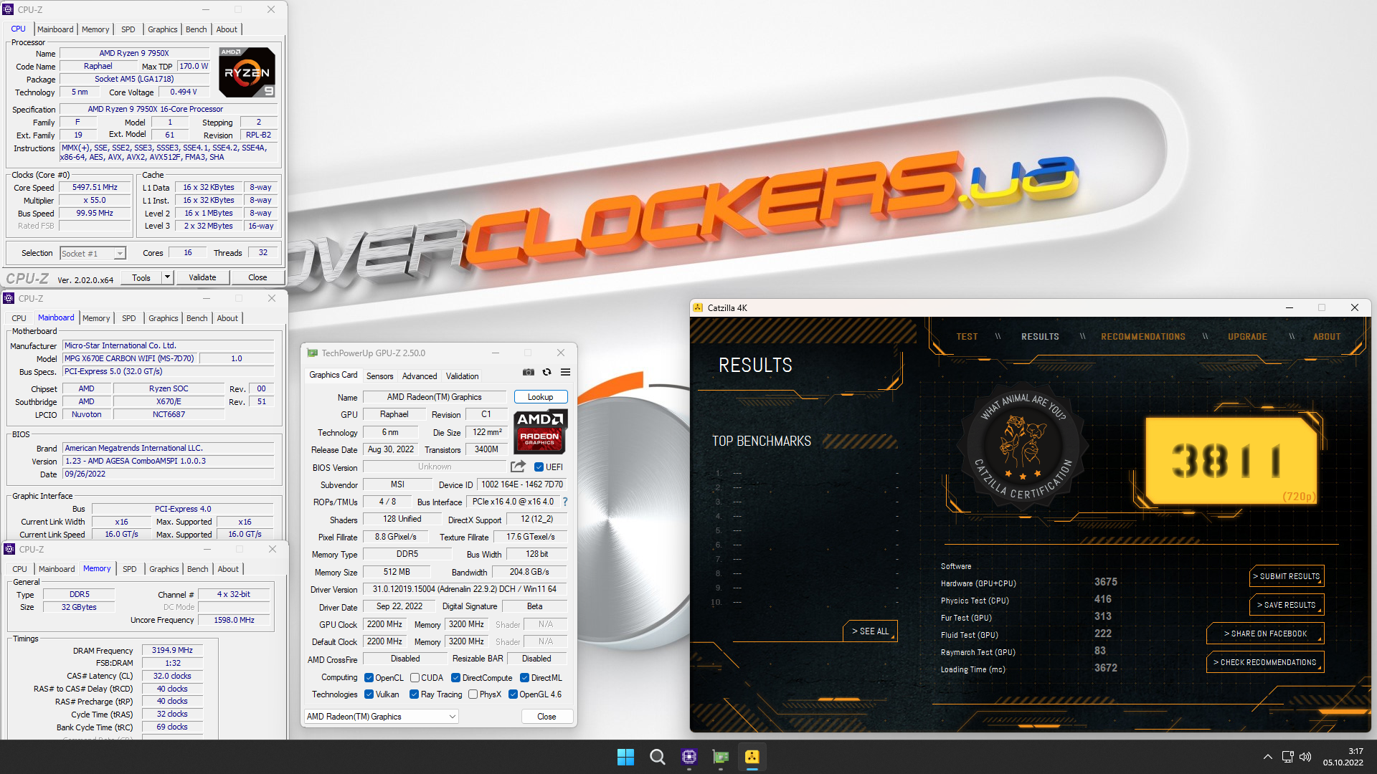Open About tab in Mainboard CPU-Z window

point(227,318)
